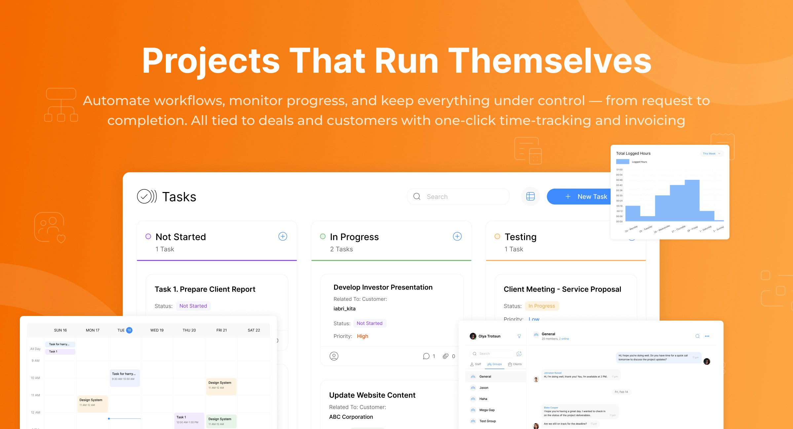The width and height of the screenshot is (793, 429).
Task: Start a new chat with the compose icon
Action: [x=519, y=354]
